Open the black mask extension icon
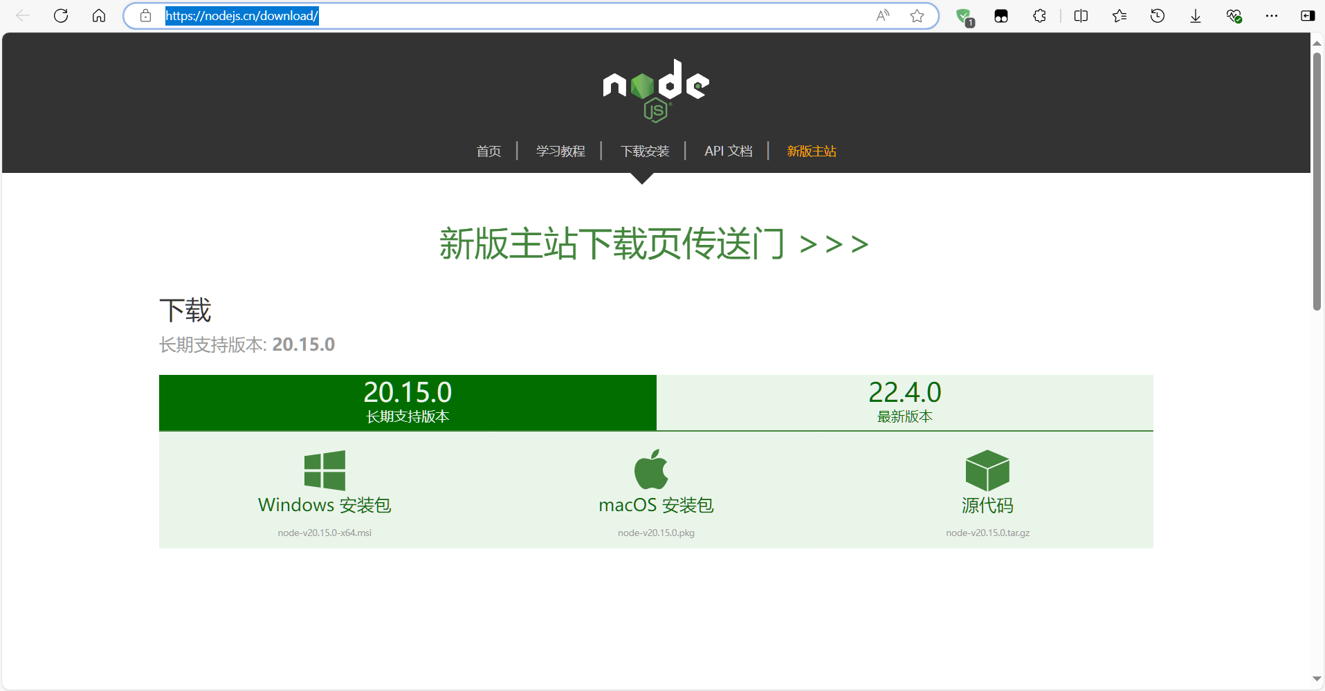 (1001, 16)
